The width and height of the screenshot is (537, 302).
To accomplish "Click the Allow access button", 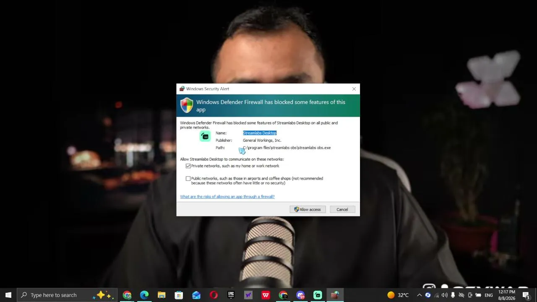I will pos(308,209).
